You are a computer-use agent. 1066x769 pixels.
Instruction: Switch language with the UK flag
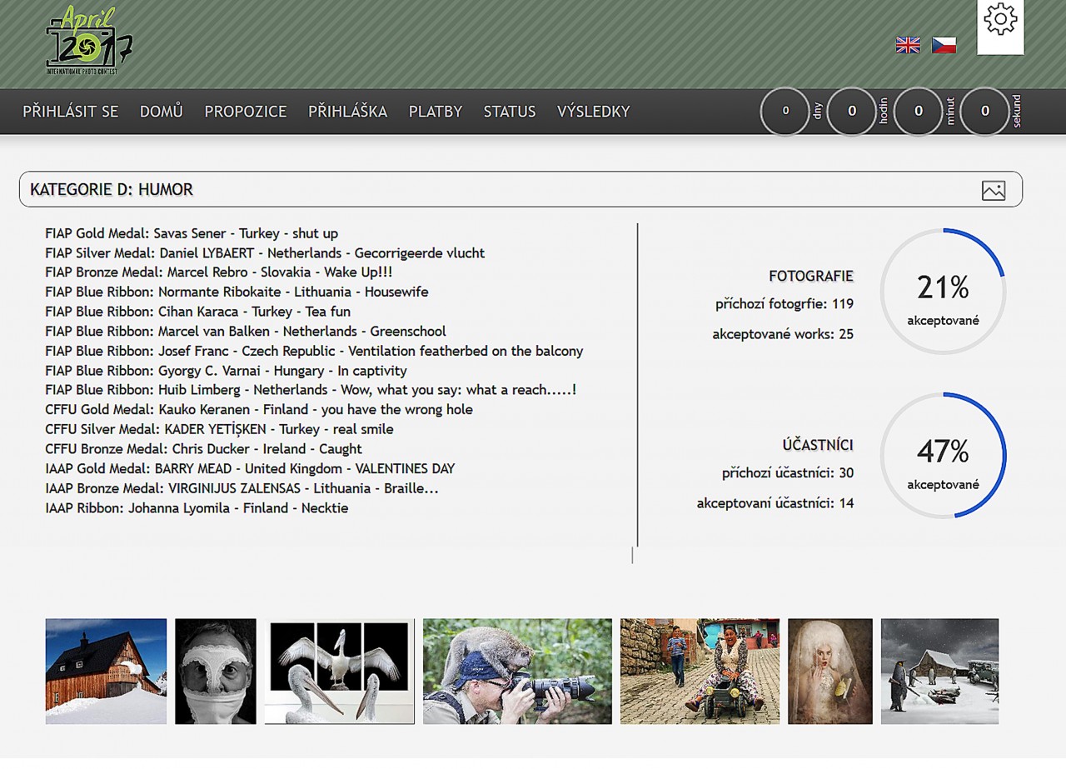[908, 45]
